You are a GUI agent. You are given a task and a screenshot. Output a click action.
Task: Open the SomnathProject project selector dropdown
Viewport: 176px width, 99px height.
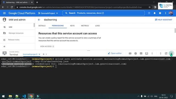point(48,13)
